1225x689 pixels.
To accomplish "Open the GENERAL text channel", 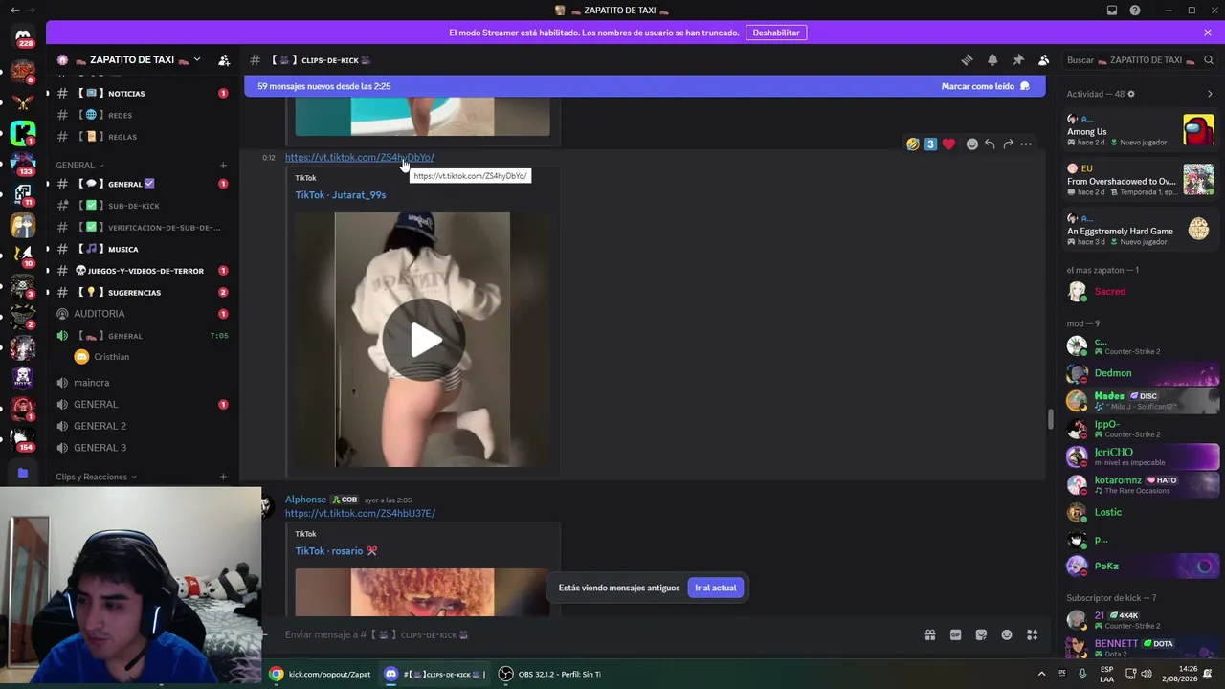I will 142,184.
